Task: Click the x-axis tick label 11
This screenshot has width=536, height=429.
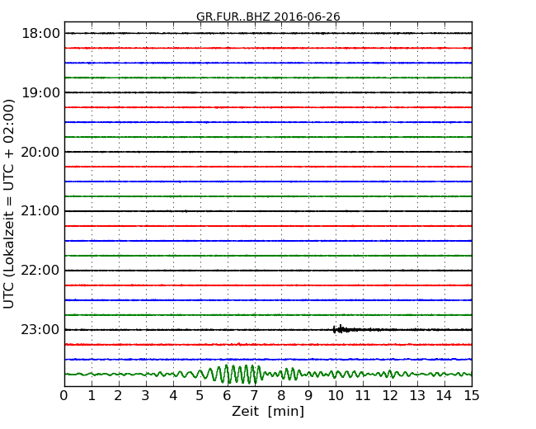Action: [363, 396]
